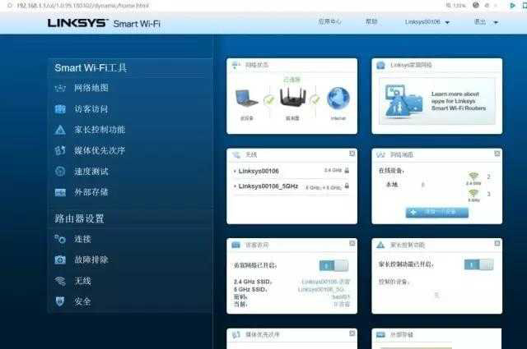Open 媒体优先次序 in the sidebar
Screen dimensions: 527x349
pyautogui.click(x=100, y=150)
